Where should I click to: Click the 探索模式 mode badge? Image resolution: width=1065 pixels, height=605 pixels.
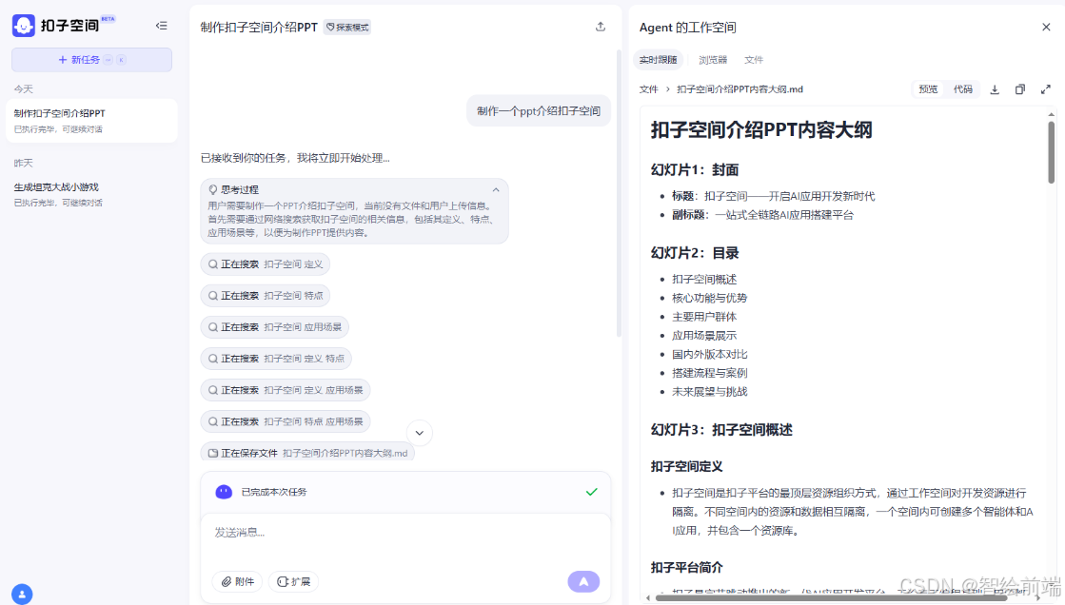click(347, 28)
